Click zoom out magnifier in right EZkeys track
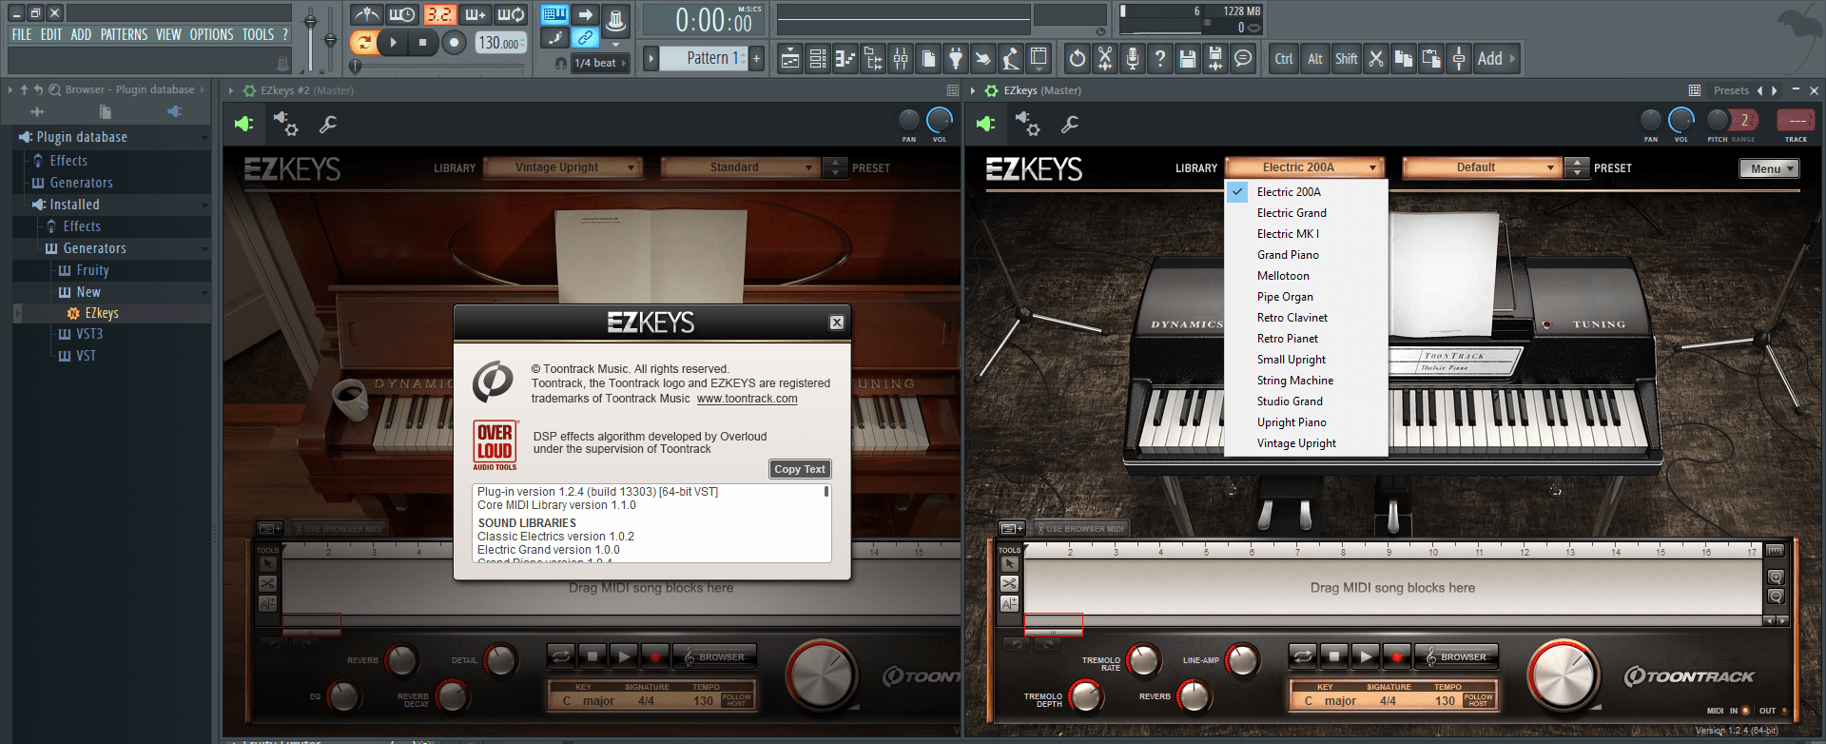The image size is (1826, 744). pos(1776,597)
